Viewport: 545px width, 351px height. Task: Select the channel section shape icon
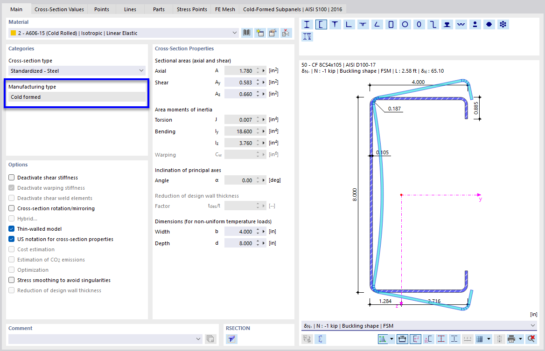(x=321, y=24)
